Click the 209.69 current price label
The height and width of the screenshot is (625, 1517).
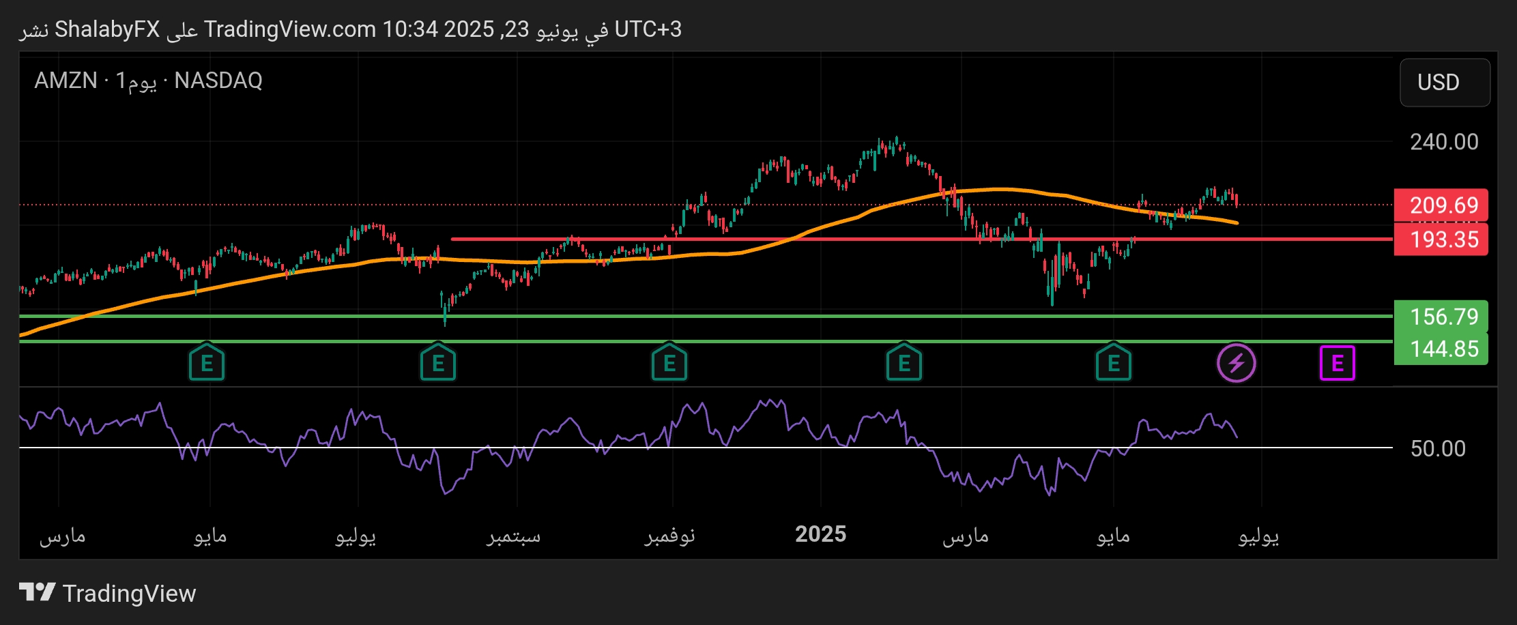1441,205
